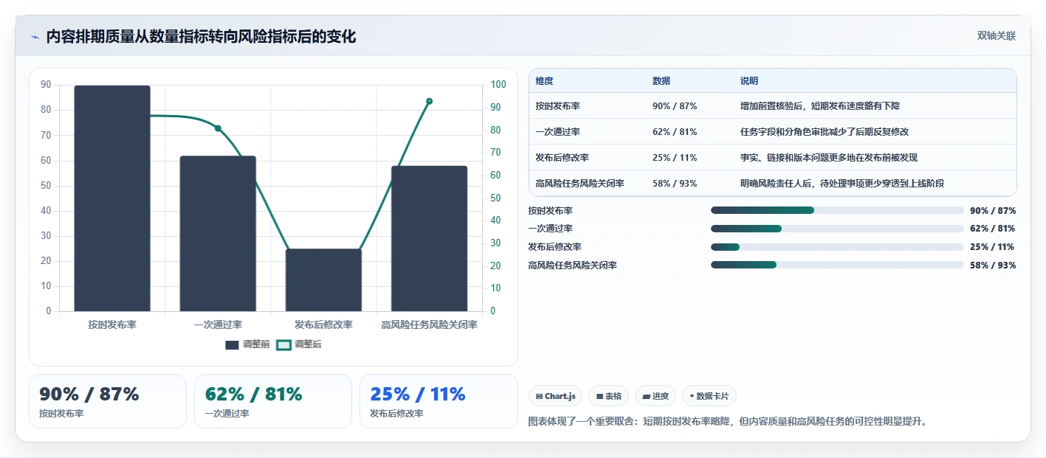This screenshot has height=458, width=1046.
Task: Toggle the 调整前 legend entry
Action: tap(247, 344)
